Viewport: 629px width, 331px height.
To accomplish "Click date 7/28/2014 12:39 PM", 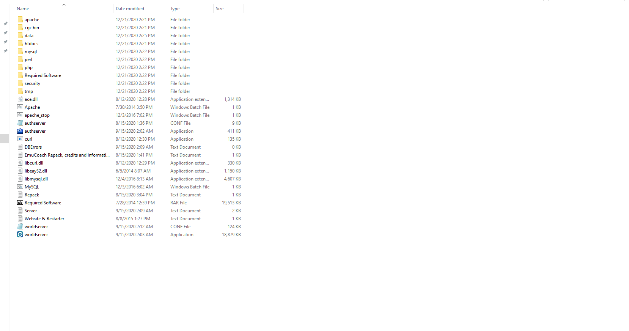I will click(135, 202).
